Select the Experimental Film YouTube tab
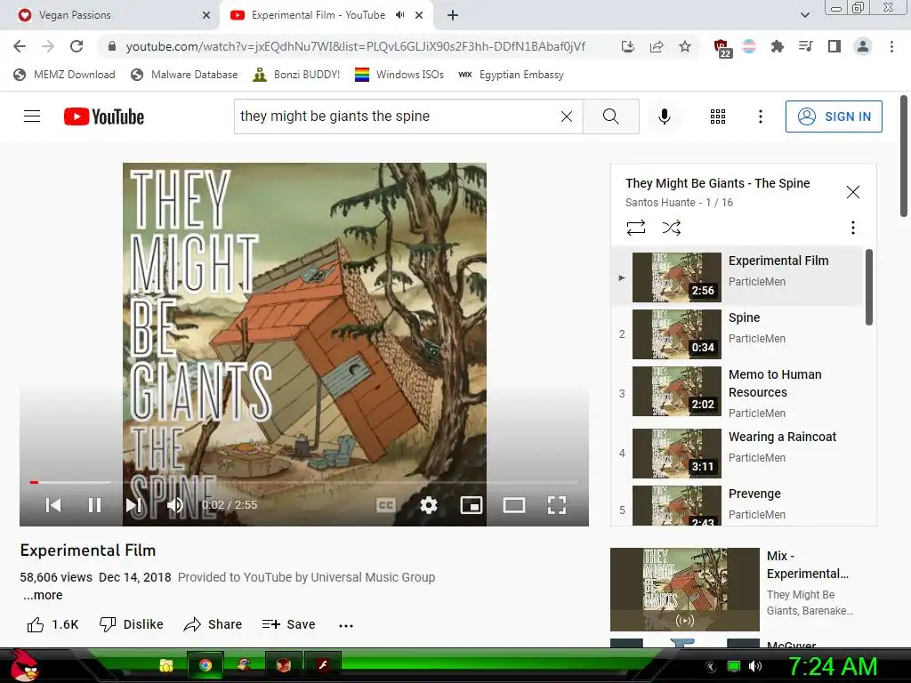 318,15
